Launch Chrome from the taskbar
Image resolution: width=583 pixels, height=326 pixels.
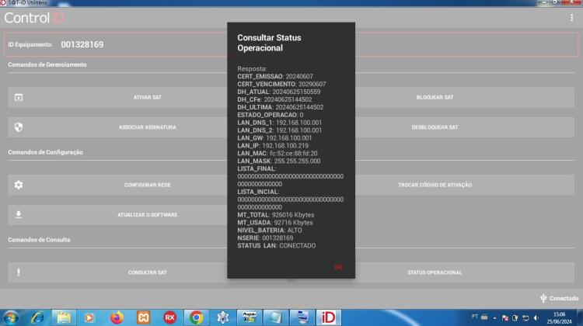point(196,317)
